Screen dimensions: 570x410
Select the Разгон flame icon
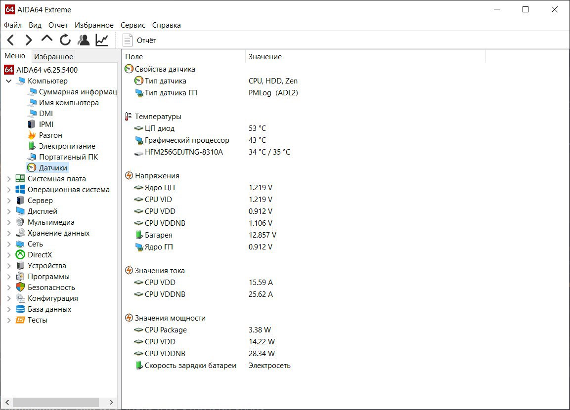[32, 135]
